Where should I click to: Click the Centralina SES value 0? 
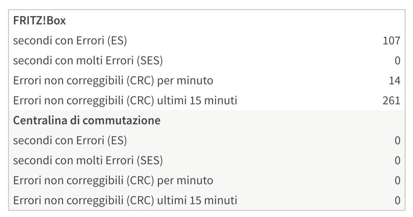[397, 161]
